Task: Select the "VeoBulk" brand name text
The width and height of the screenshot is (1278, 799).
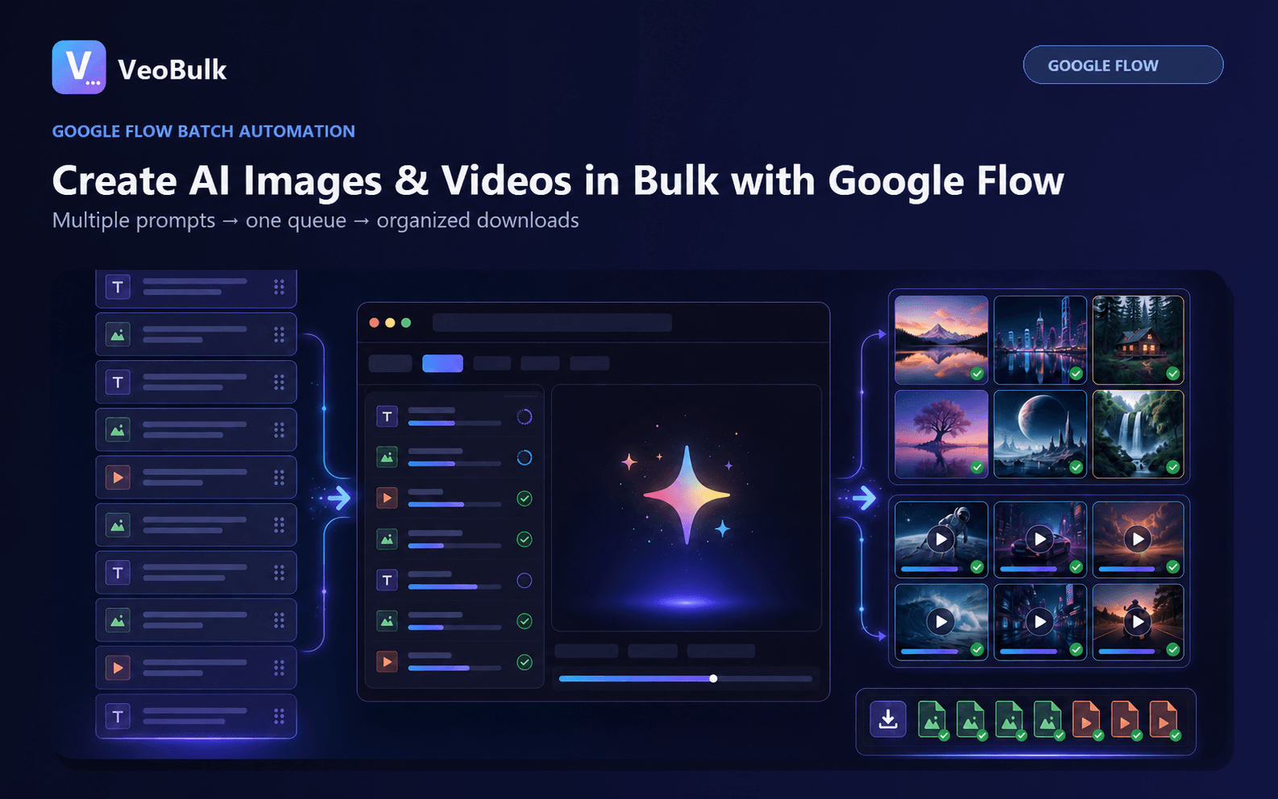Action: click(x=172, y=70)
